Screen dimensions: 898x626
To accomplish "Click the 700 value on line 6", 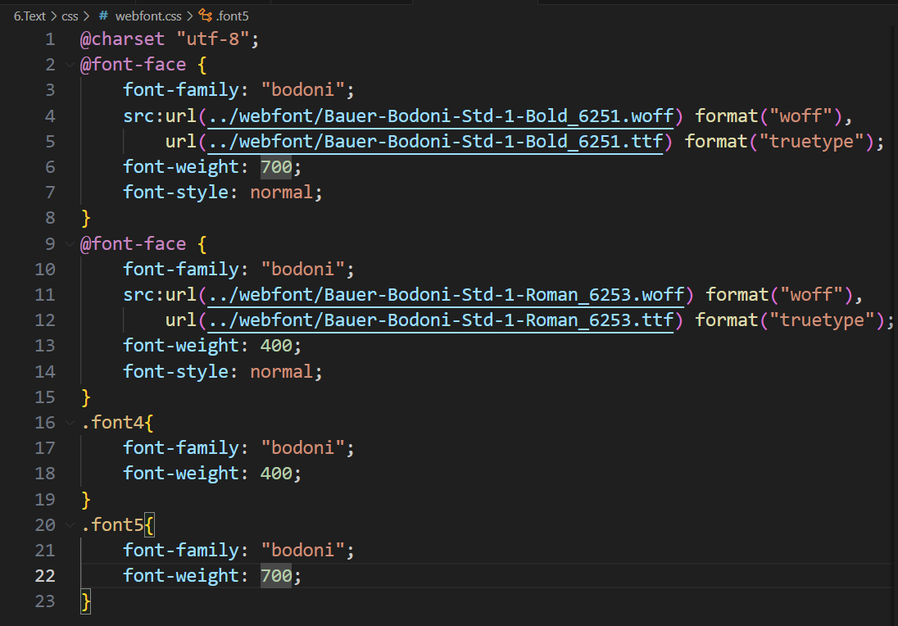I will 276,167.
